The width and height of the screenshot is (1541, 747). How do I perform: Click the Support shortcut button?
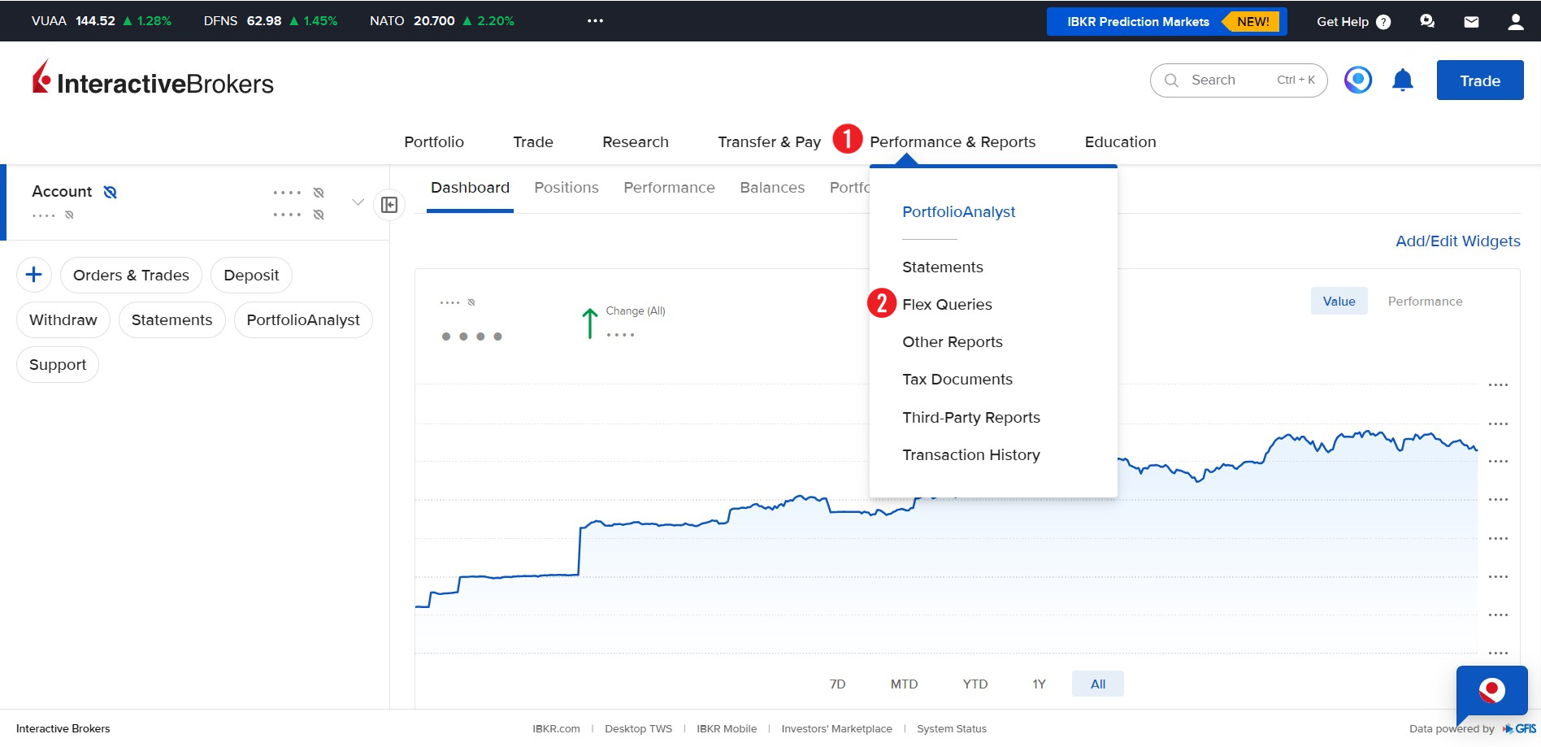[x=58, y=365]
